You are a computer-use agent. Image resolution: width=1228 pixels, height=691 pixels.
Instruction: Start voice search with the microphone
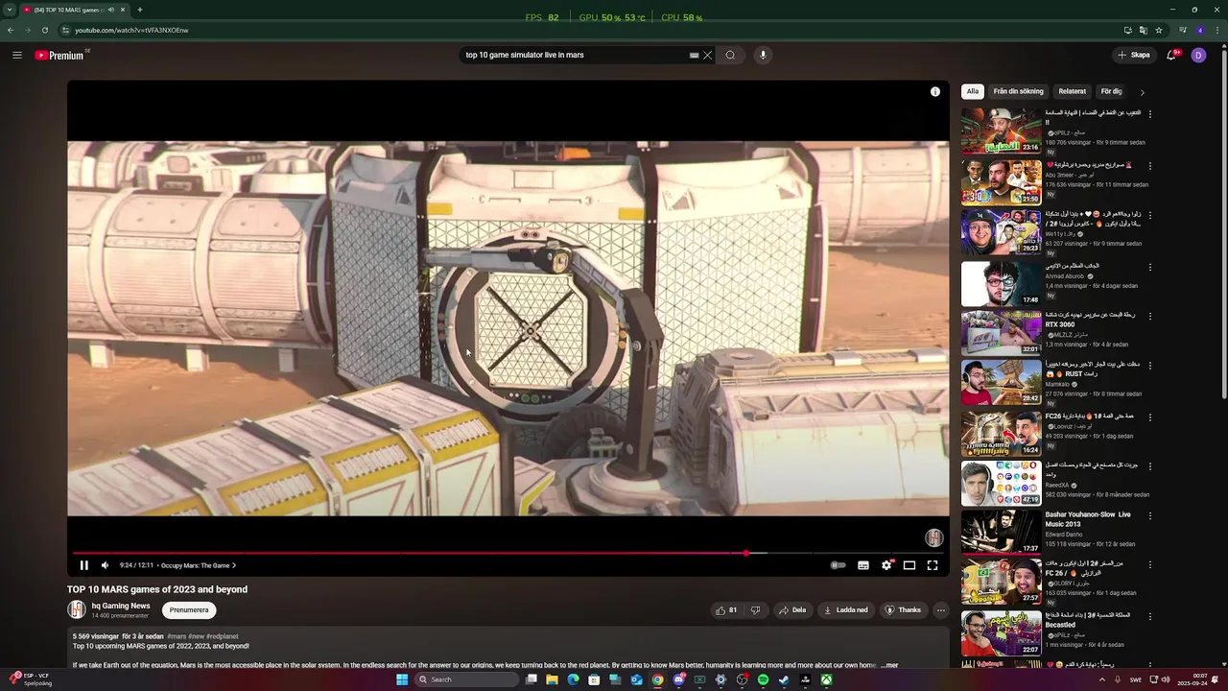[763, 55]
